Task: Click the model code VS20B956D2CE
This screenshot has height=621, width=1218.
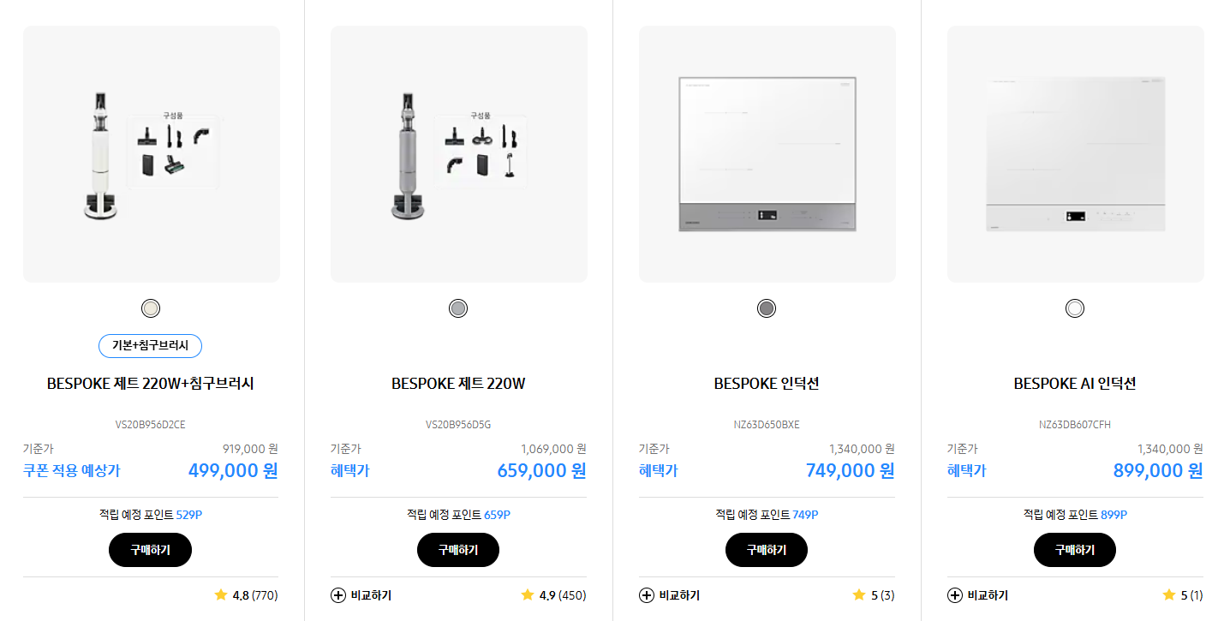Action: click(150, 424)
